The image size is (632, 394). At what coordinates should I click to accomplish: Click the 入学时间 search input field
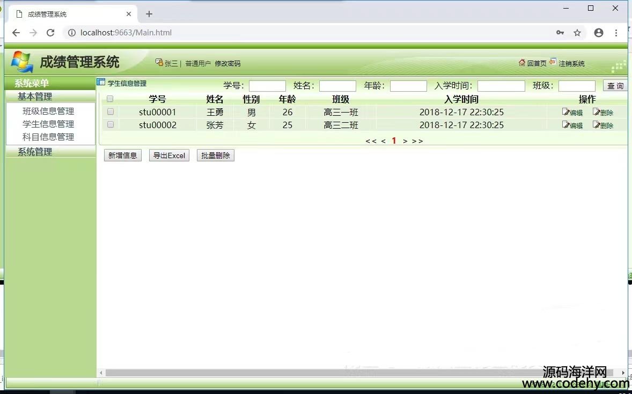(x=501, y=86)
